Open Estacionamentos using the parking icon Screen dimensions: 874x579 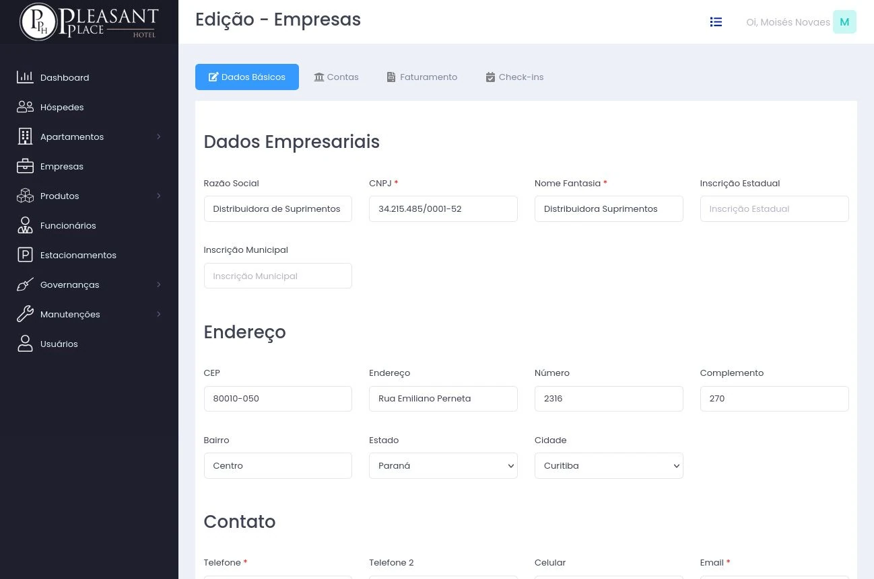(x=25, y=255)
